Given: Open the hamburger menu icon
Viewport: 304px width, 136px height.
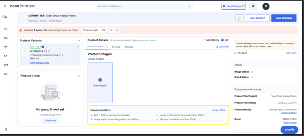Looking at the screenshot, I should point(5,6).
